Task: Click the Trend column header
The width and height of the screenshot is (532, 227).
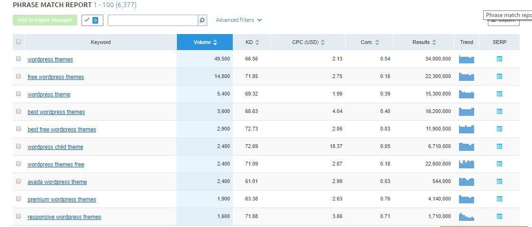Action: (x=467, y=42)
